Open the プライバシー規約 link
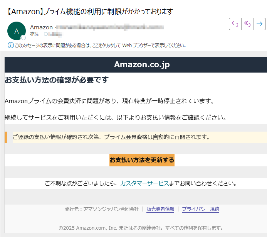The width and height of the screenshot is (267, 237). click(200, 209)
